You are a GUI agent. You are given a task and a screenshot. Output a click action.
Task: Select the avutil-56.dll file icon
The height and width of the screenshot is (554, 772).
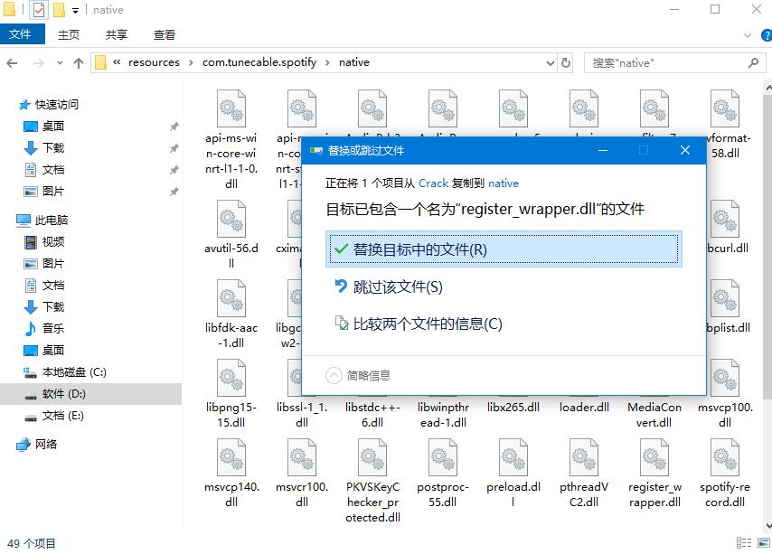(231, 219)
